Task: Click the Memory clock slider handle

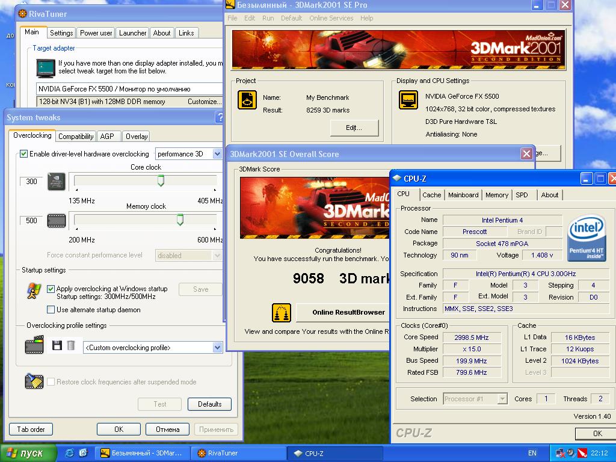Action: tap(180, 220)
